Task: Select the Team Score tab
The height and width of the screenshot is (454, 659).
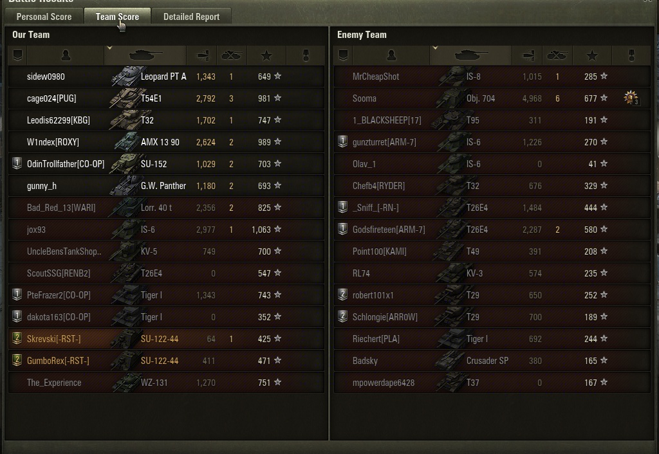Action: [x=117, y=17]
